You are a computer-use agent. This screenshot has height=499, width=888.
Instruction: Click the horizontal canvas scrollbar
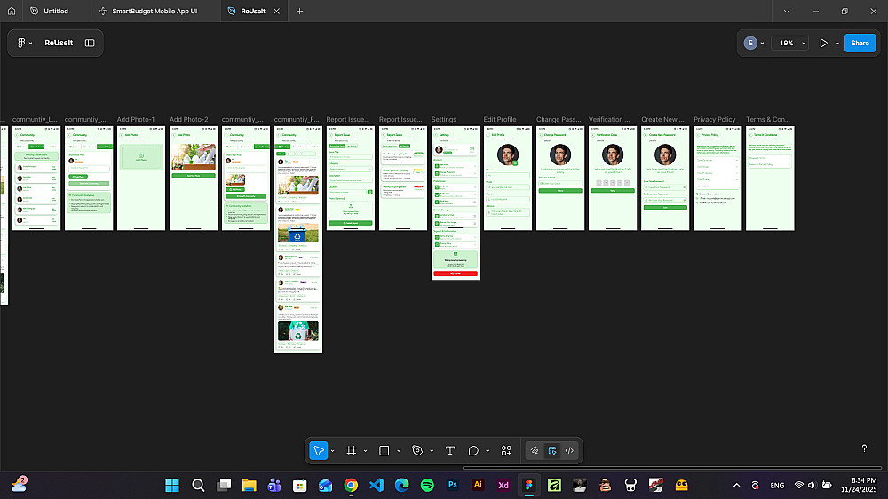[672, 468]
